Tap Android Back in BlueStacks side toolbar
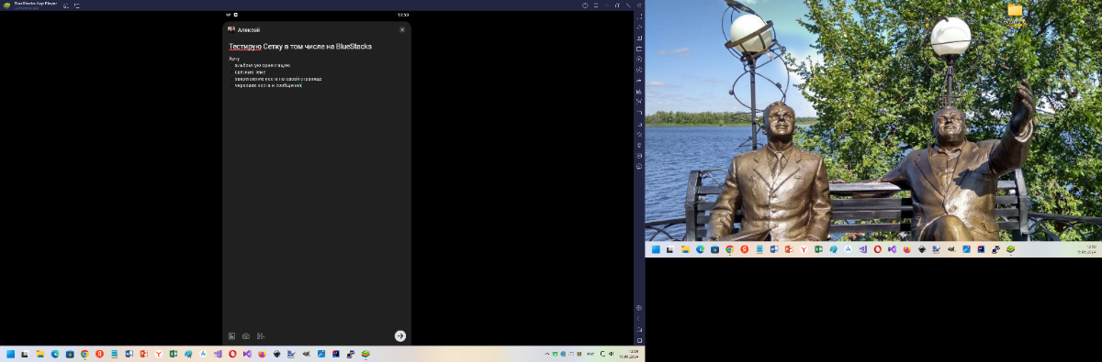Viewport: 1102px width, 362px height. (639, 319)
